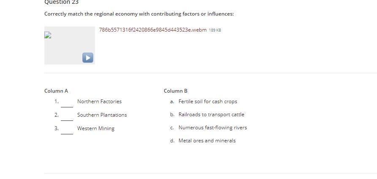Click the 189 KB file size label
This screenshot has width=377, height=179.
tap(215, 30)
